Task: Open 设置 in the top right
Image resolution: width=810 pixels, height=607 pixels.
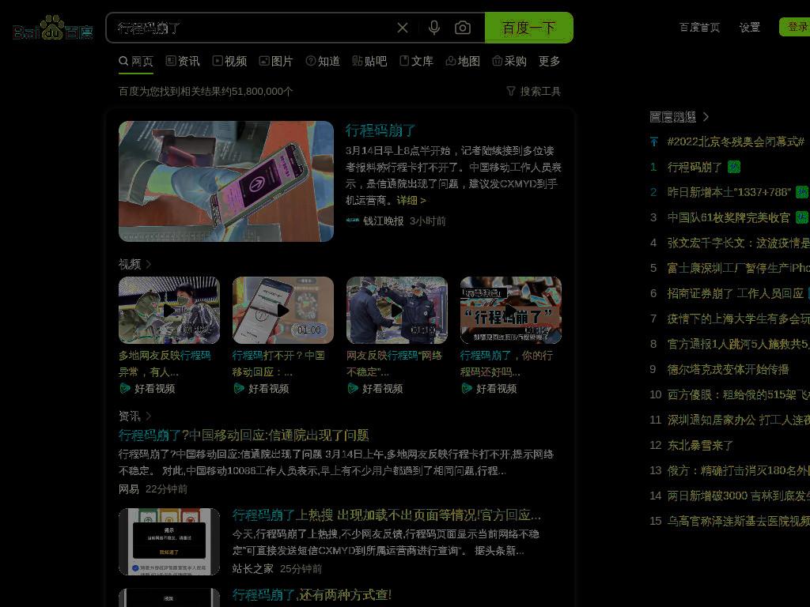Action: pos(750,28)
